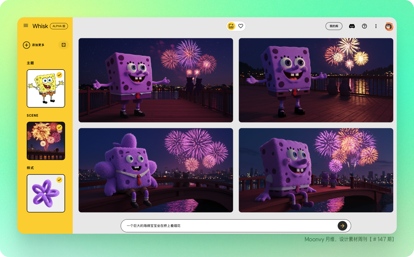Open the fluffy SpongeBob with tuft on head sitting on bridge image

click(156, 170)
